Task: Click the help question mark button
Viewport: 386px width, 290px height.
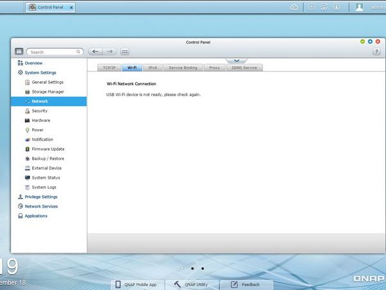Action: (x=376, y=52)
